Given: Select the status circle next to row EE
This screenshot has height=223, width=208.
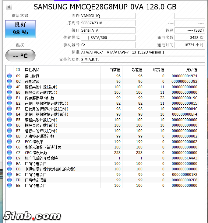Looking at the screenshot, I should (x=9, y=186).
